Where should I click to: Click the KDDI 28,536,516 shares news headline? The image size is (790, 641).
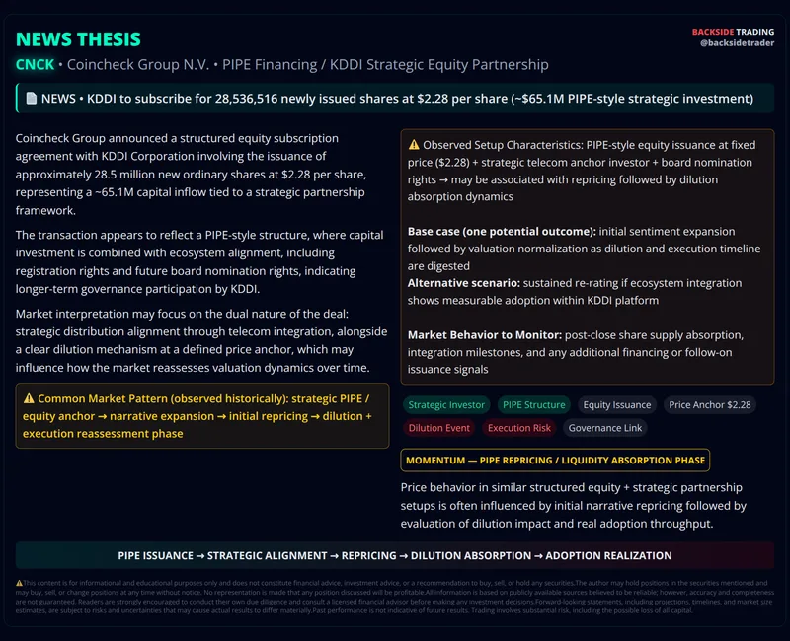395,98
